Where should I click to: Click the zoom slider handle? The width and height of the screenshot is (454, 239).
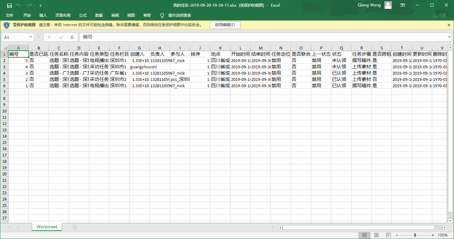click(415, 235)
